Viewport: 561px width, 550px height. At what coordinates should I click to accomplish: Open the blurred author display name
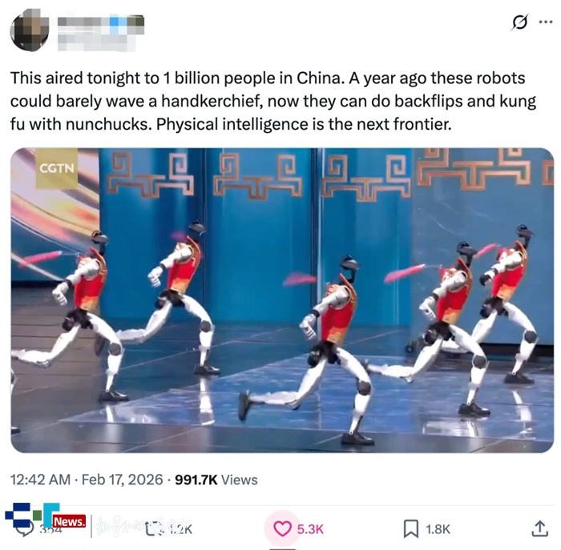point(101,21)
